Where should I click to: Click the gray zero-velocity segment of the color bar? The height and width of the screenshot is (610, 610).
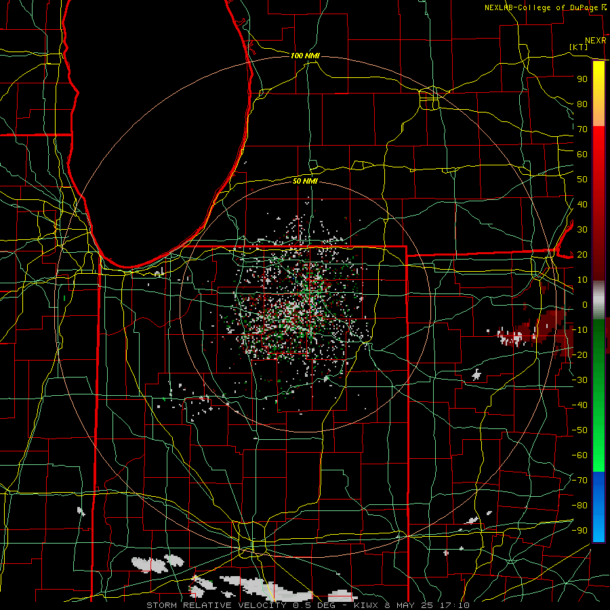pos(598,300)
